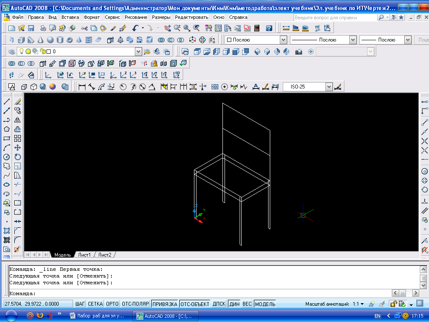Open the disabled view dropdown in view toolbar
The height and width of the screenshot is (322, 429).
coord(370,52)
